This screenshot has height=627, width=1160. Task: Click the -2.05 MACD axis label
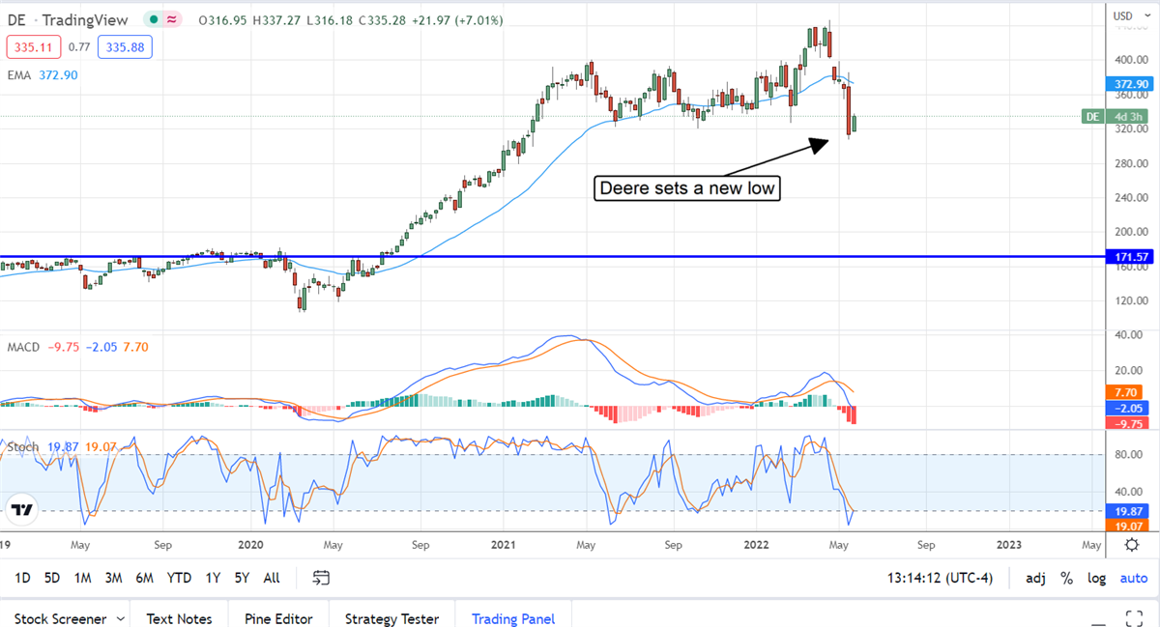tap(1126, 408)
